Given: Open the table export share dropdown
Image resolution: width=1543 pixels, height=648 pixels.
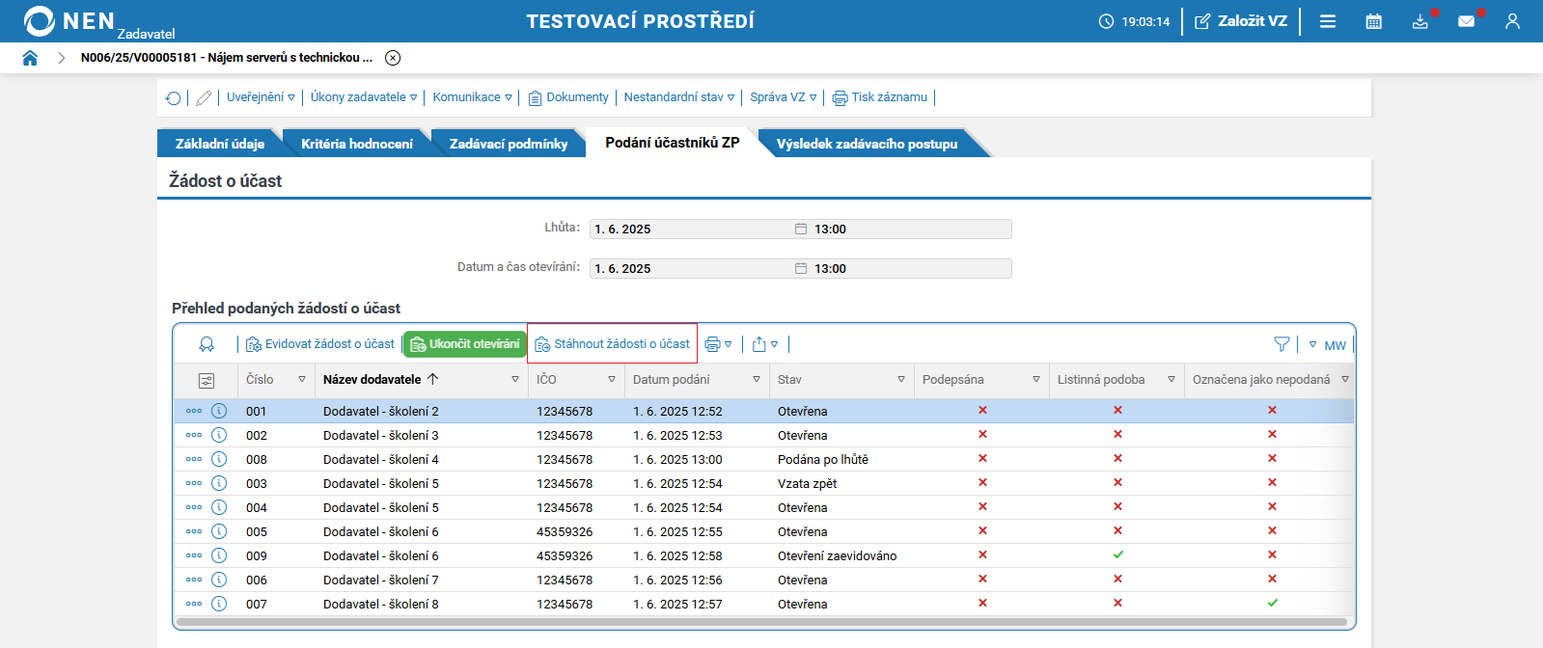Looking at the screenshot, I should click(x=765, y=344).
